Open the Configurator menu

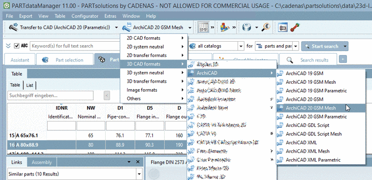(x=85, y=16)
